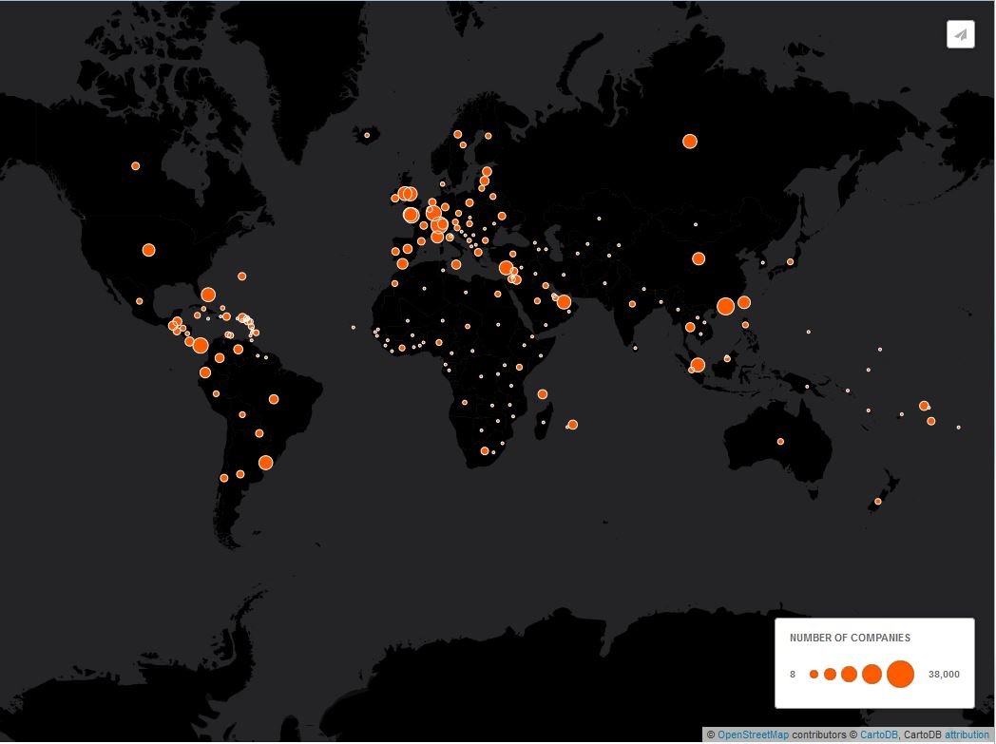Select the large bubble over Russia
The height and width of the screenshot is (744, 996).
tap(690, 141)
